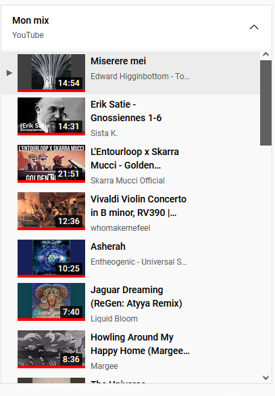This screenshot has width=275, height=396.
Task: Select the Vivaldi Violin Concerto in B minor title
Action: coord(139,206)
